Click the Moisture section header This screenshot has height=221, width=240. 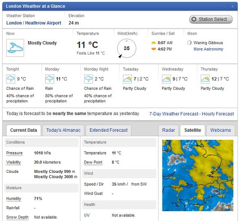click(41, 188)
